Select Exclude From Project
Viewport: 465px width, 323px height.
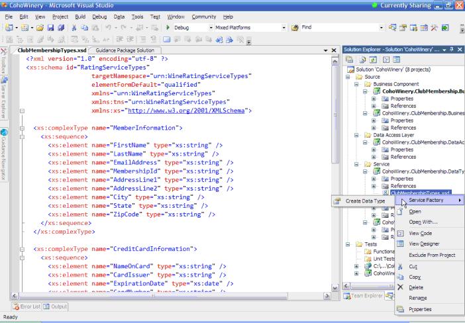tap(432, 255)
